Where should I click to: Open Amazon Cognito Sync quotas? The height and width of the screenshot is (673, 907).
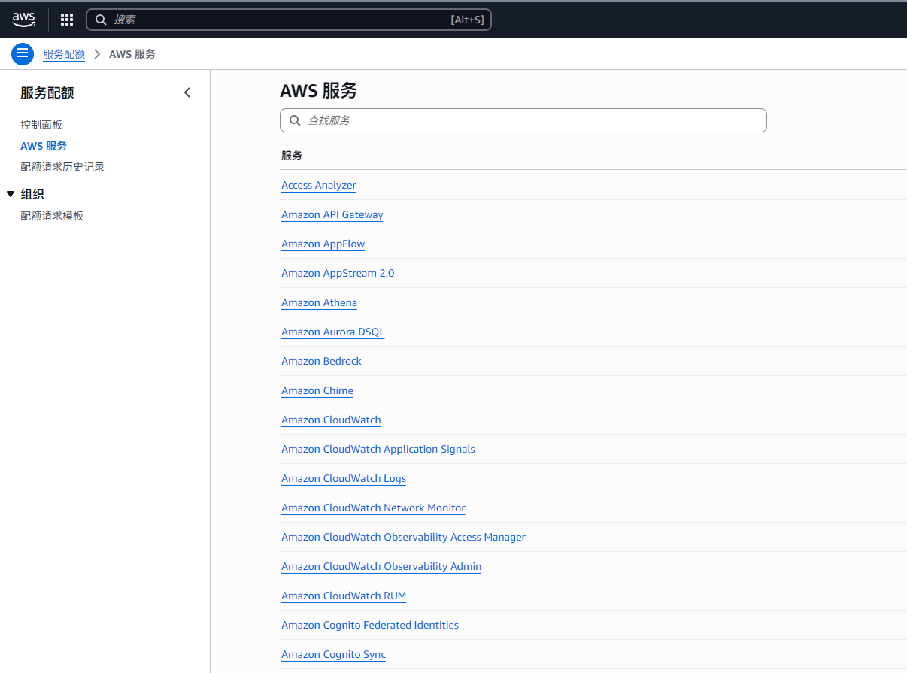coord(333,654)
